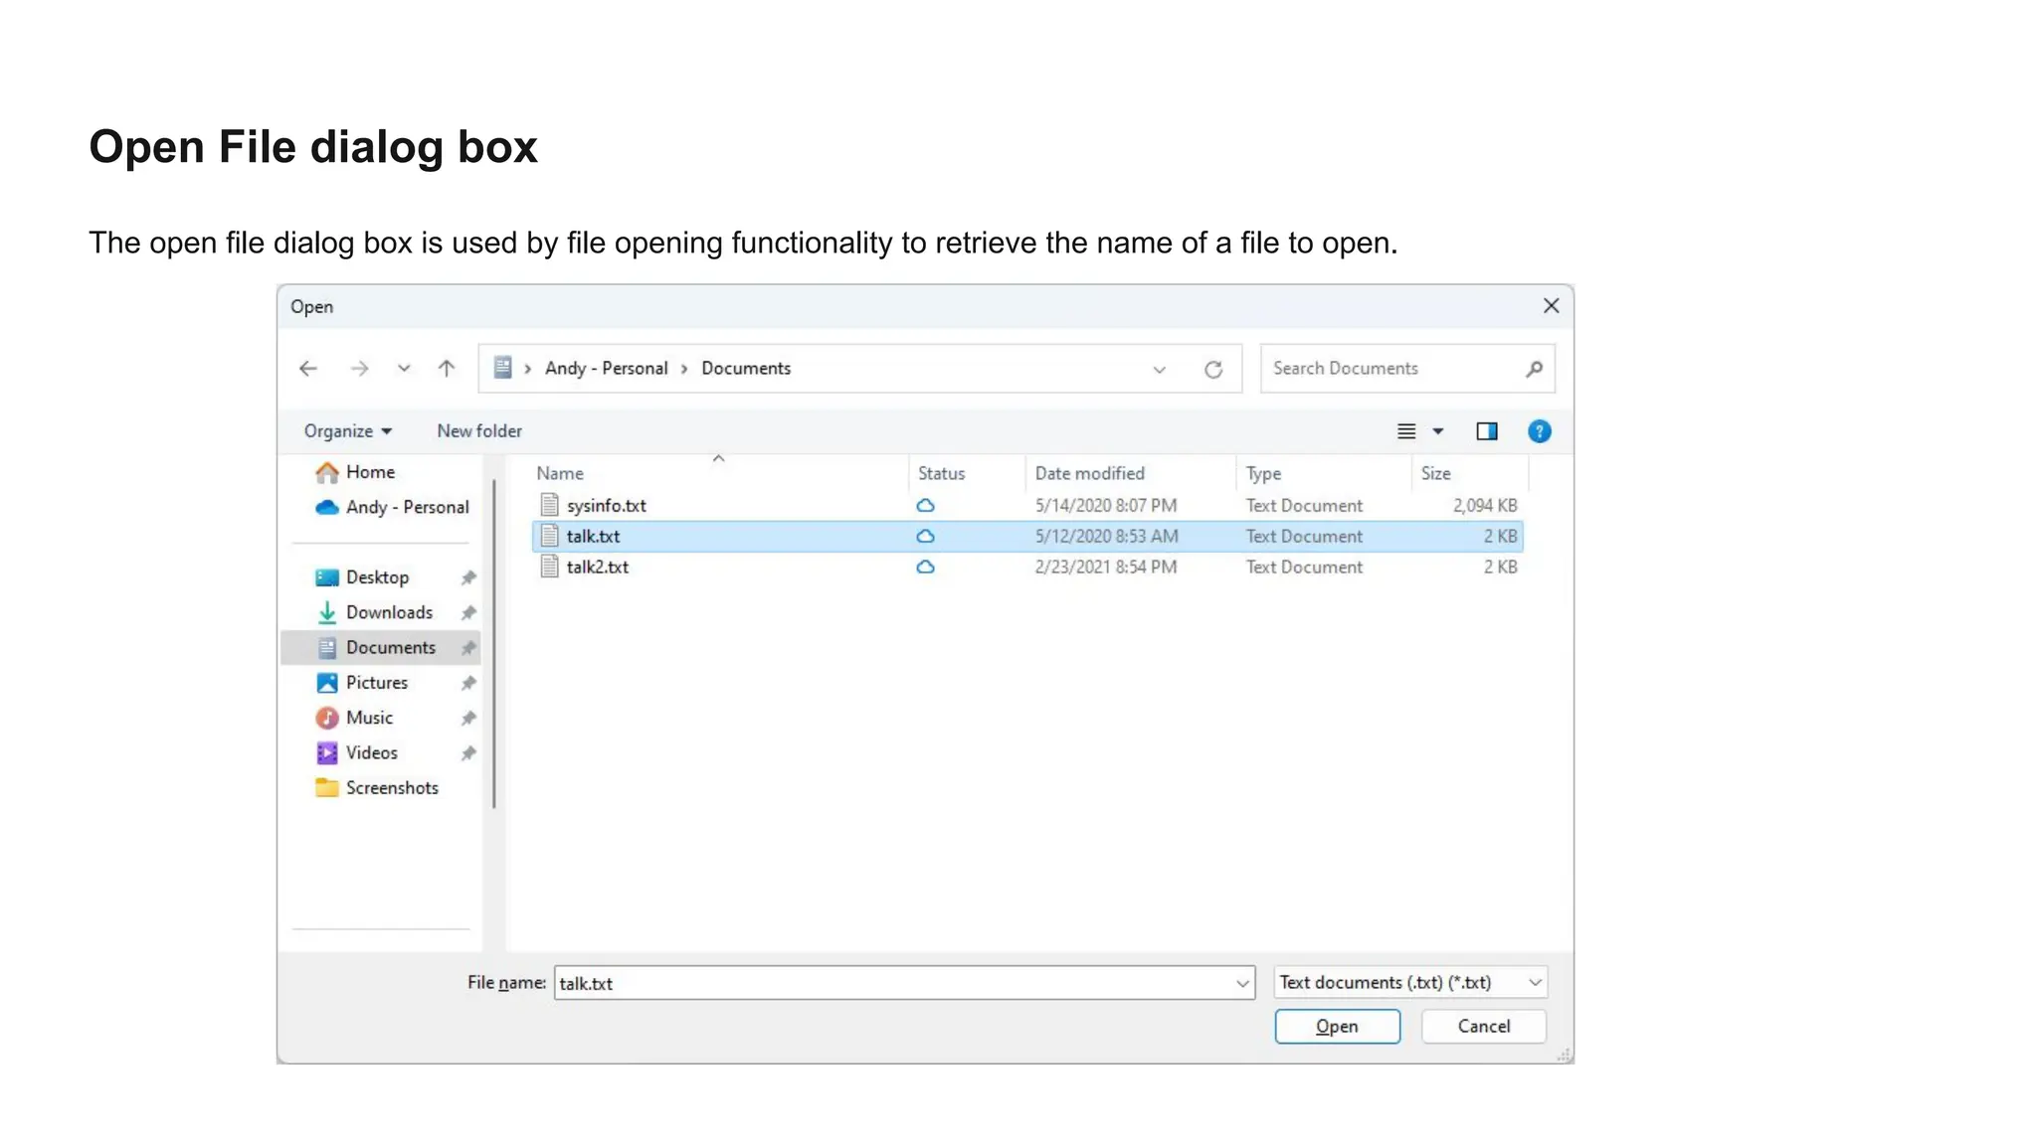The width and height of the screenshot is (2037, 1145).
Task: Select Downloads in the navigation pane
Action: pyautogui.click(x=389, y=612)
